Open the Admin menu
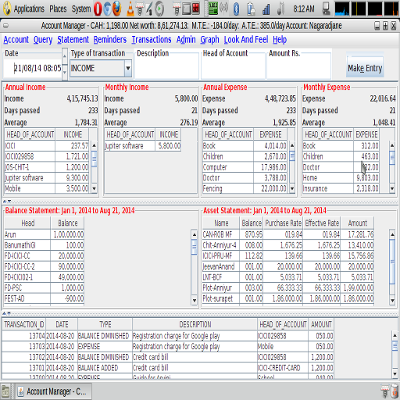Viewport: 400px width, 400px height. (186, 40)
